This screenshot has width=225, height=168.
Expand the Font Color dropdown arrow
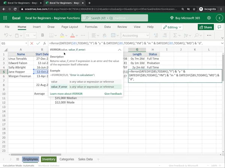[77, 35]
